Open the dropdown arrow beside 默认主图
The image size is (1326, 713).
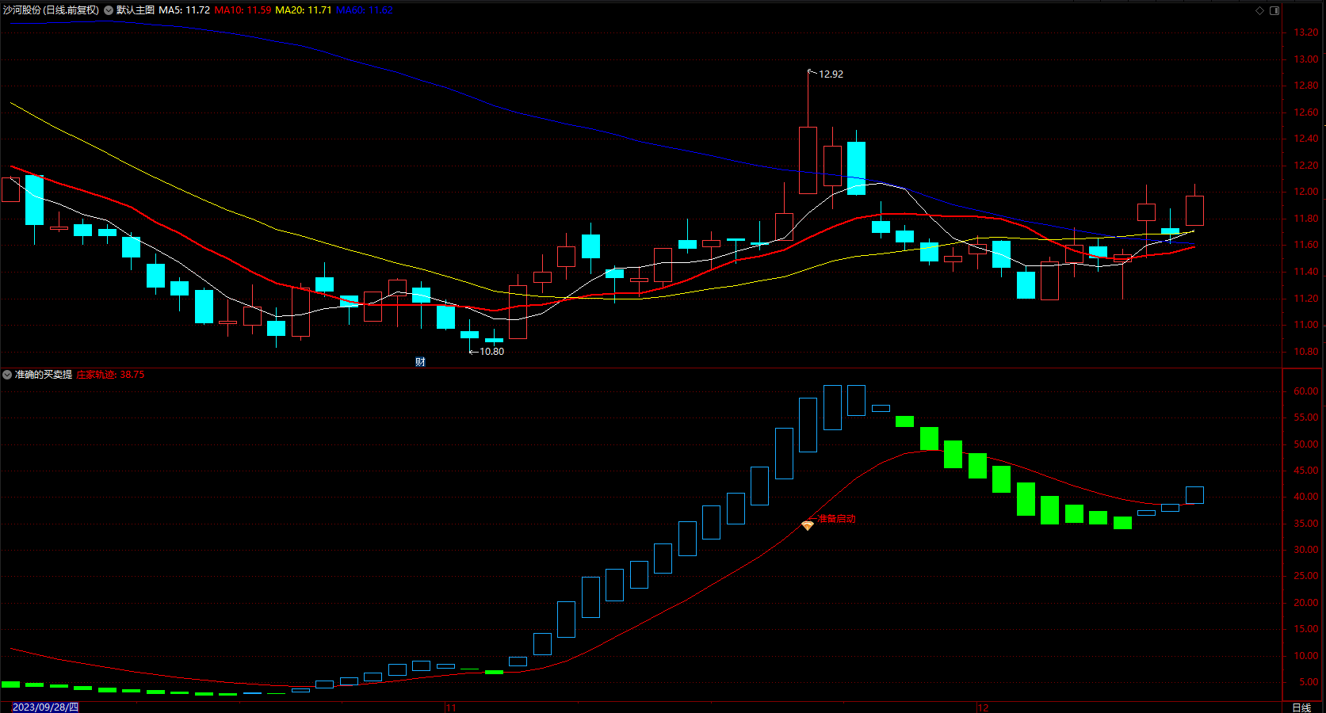(x=109, y=10)
